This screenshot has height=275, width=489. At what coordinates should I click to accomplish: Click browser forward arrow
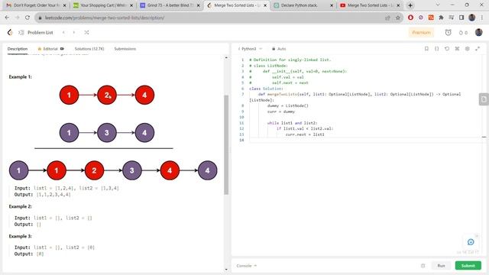click(17, 18)
